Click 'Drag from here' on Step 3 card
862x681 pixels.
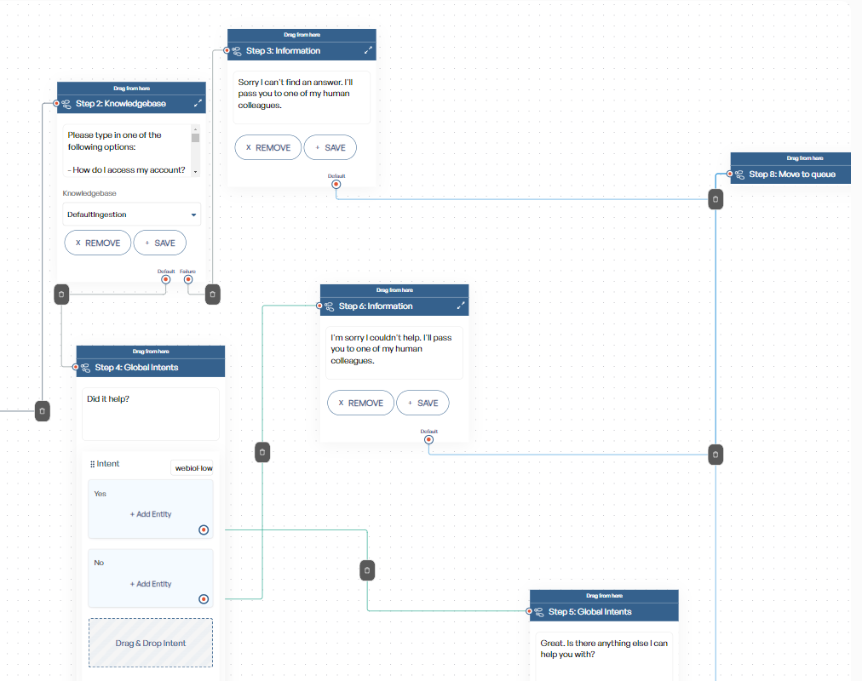coord(302,35)
